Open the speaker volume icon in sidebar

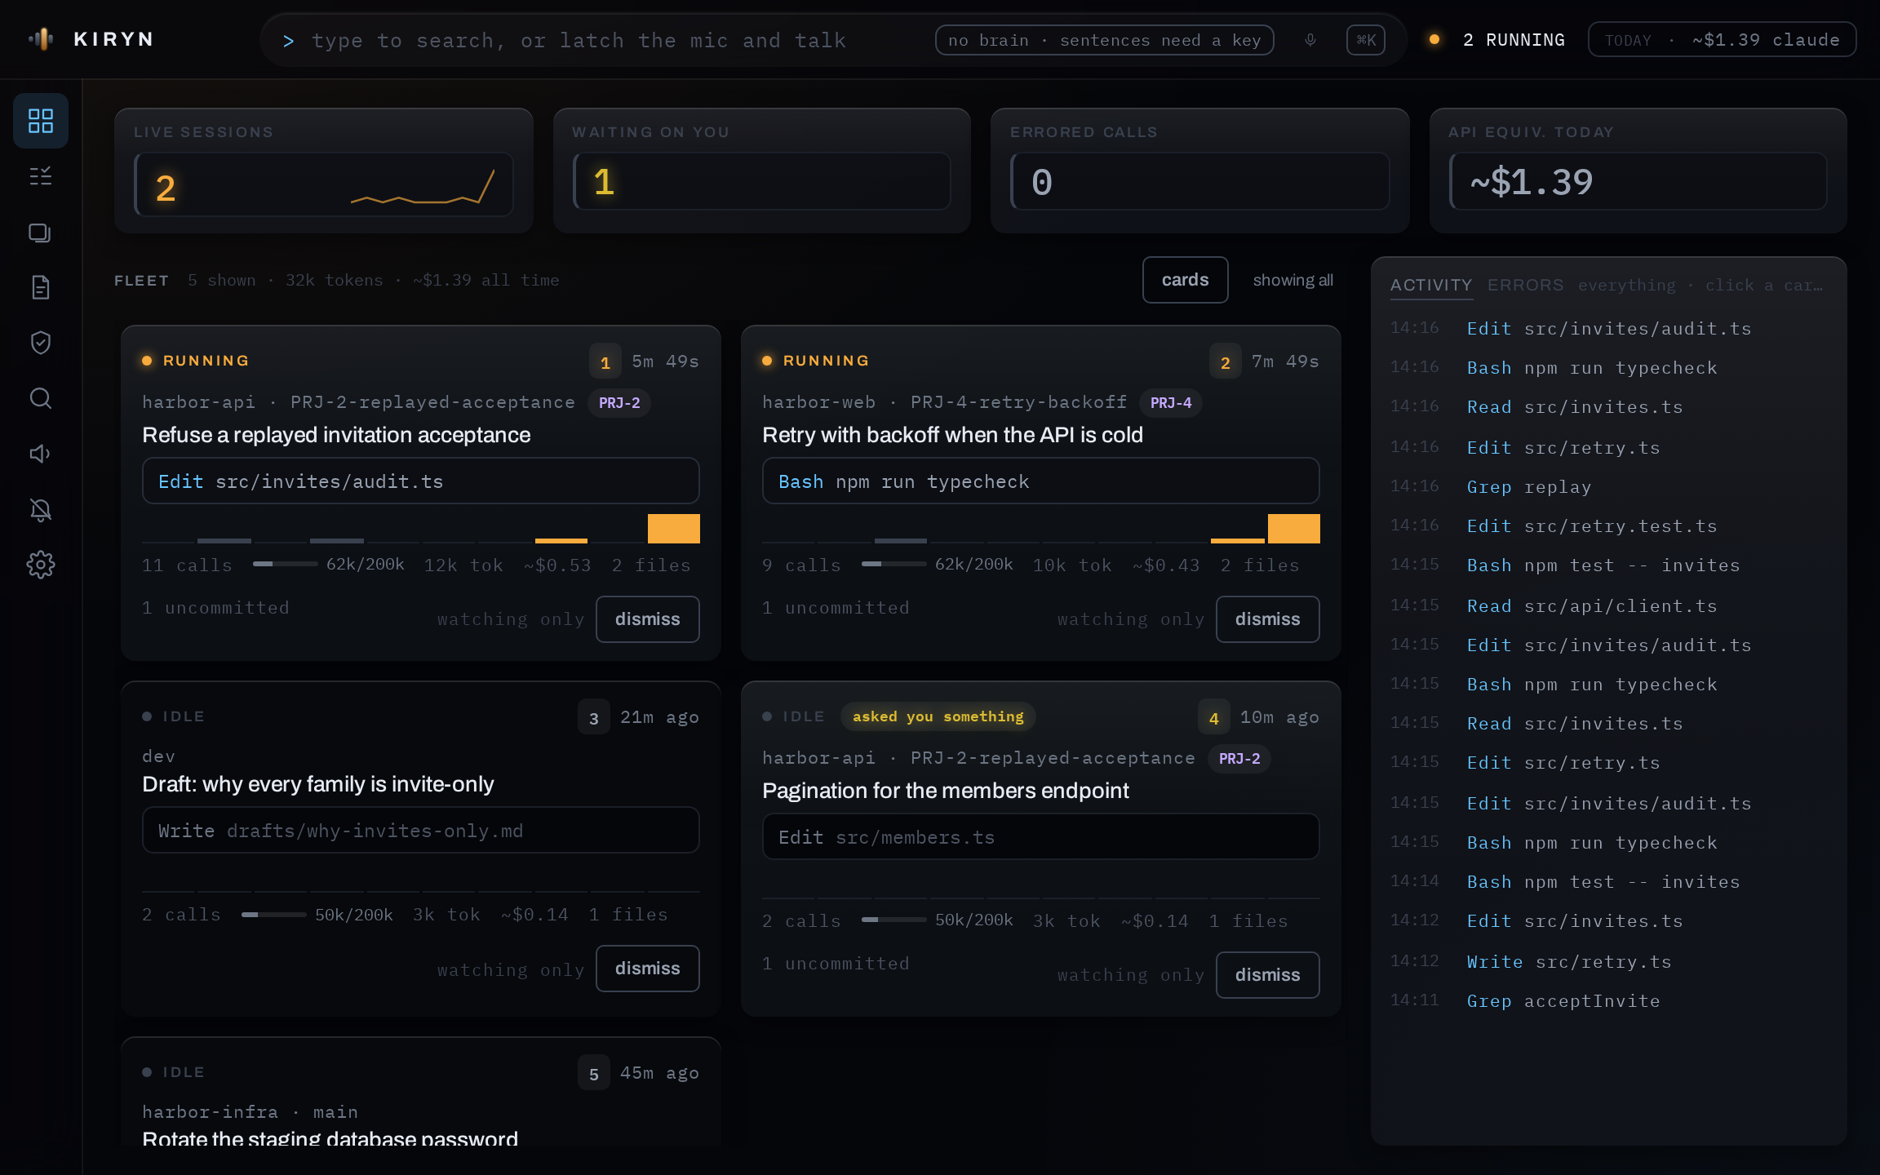41,454
